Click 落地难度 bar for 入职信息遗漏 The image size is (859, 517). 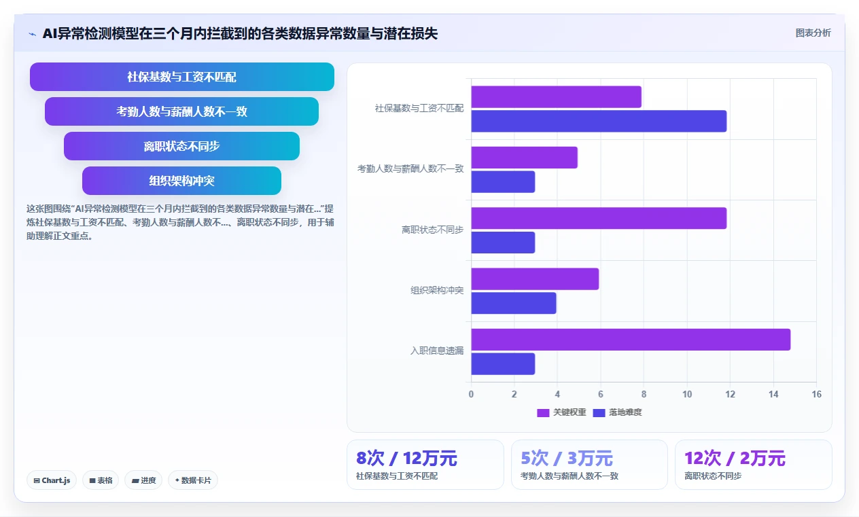503,364
